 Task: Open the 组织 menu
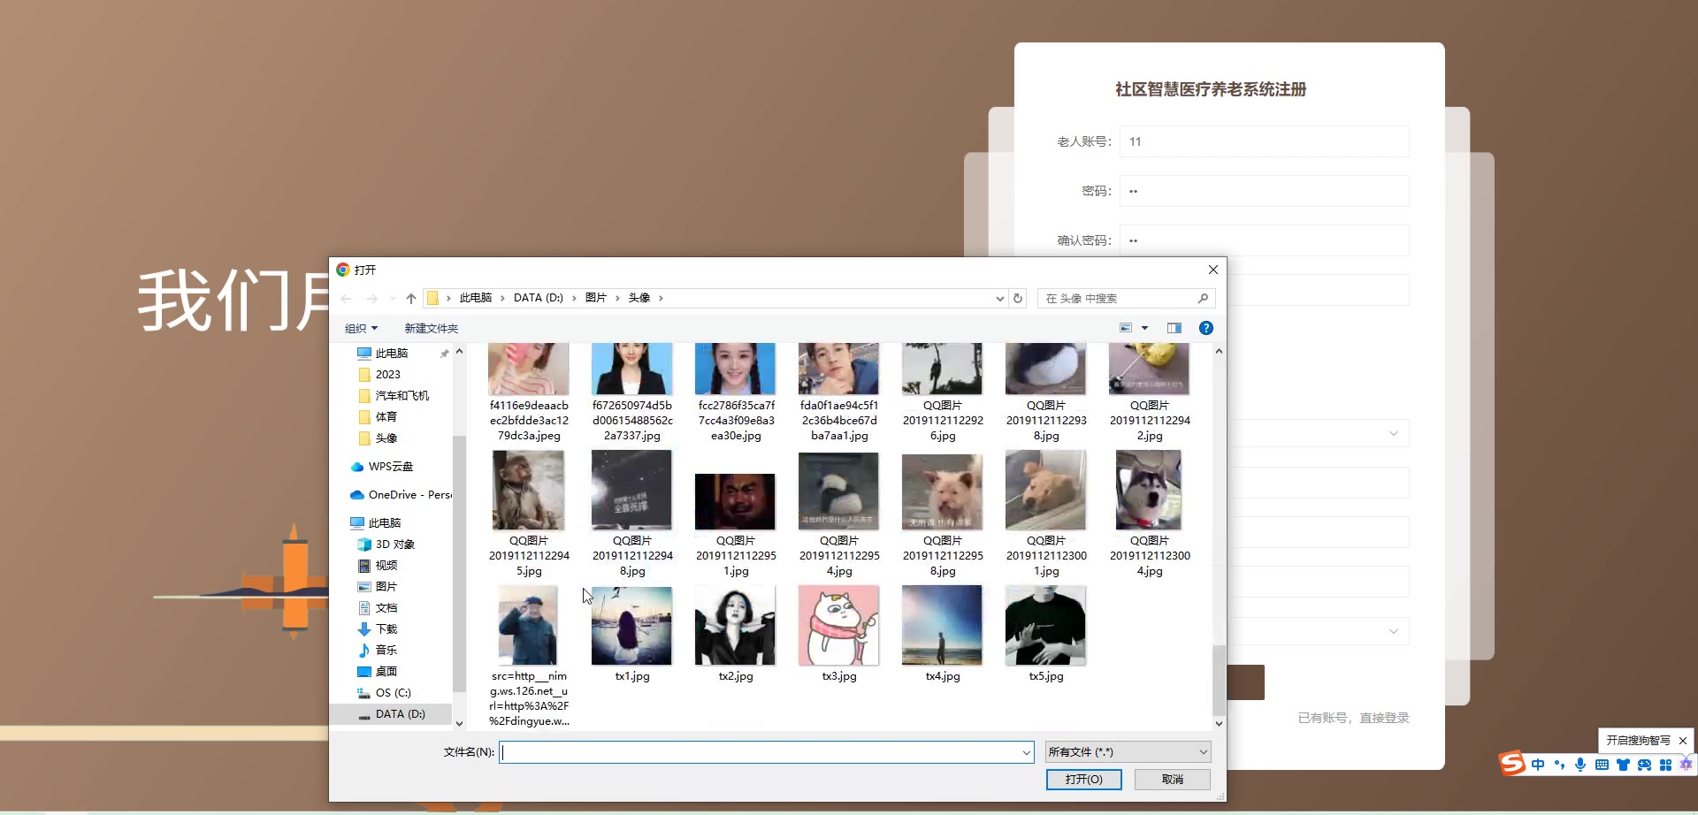click(361, 329)
